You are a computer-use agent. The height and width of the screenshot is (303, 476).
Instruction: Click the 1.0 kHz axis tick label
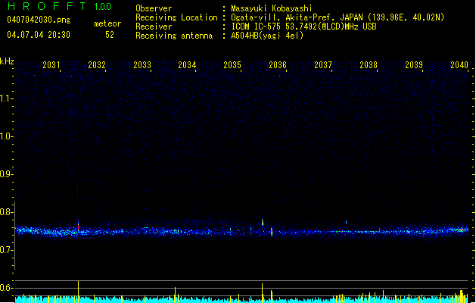[x=6, y=136]
